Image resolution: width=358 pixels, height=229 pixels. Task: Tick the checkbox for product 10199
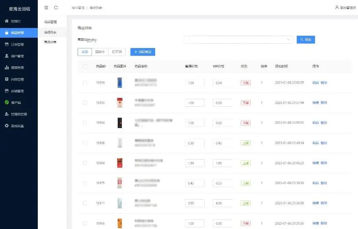pos(85,83)
